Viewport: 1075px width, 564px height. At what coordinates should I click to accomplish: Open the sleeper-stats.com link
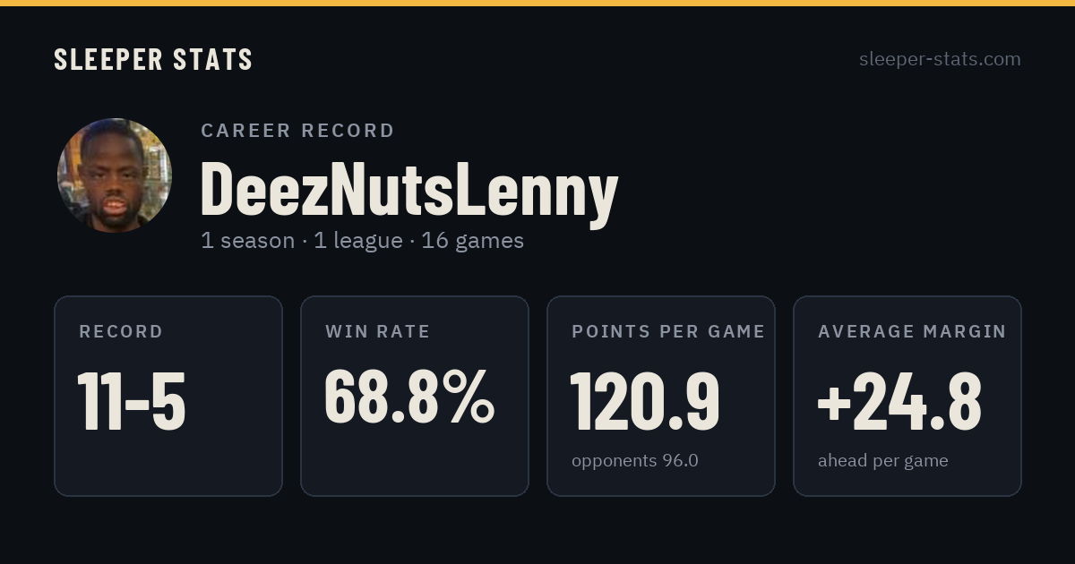[x=940, y=59]
